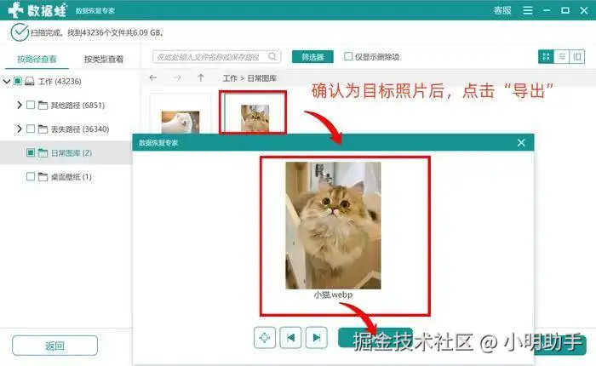Select the white dog photo thumbnail
The width and height of the screenshot is (596, 366).
click(x=181, y=122)
